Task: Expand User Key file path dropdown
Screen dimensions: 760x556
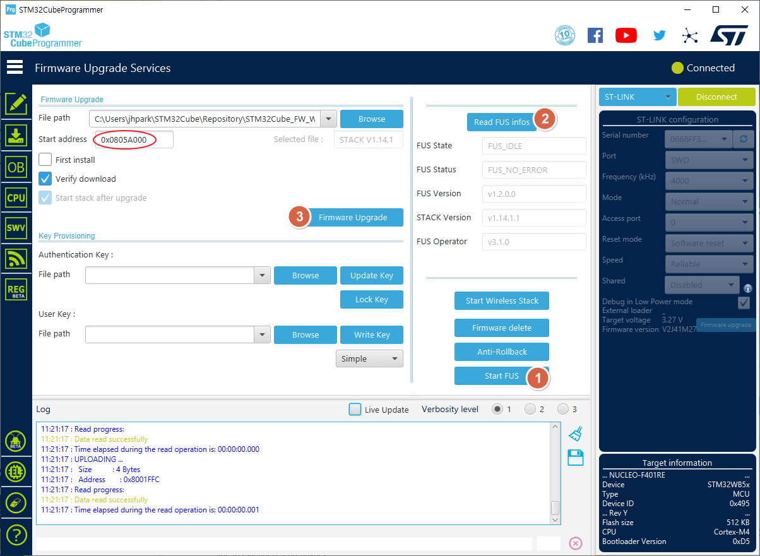Action: [262, 334]
